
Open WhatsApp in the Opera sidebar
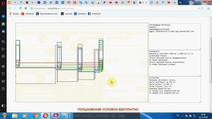(3, 24)
